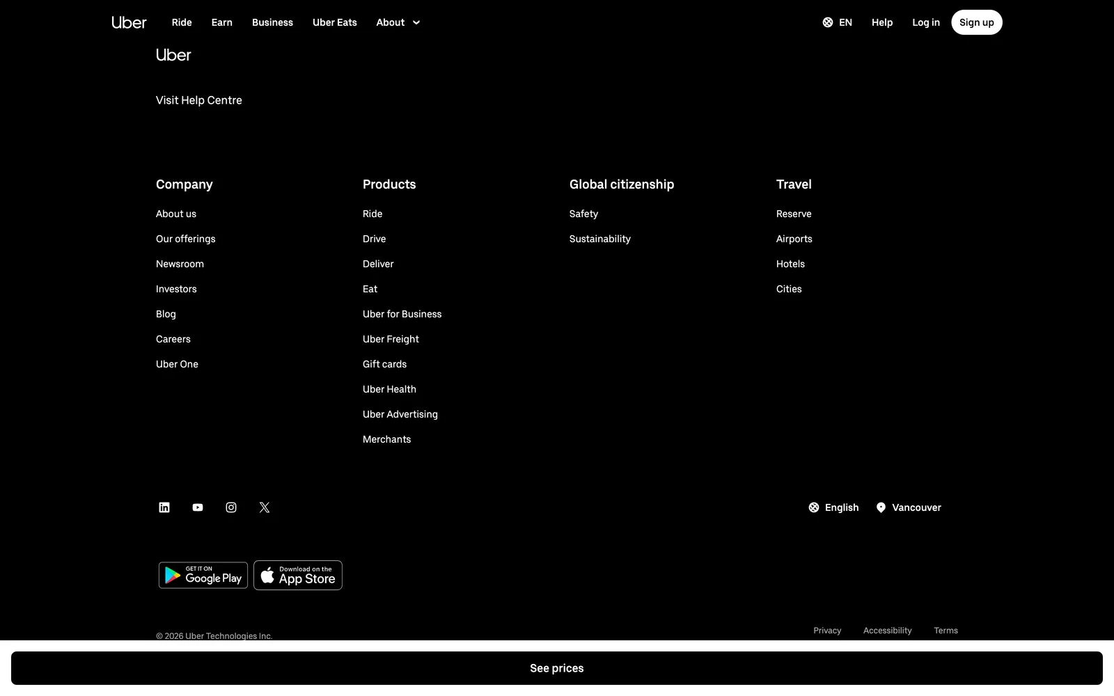Open Uber's LinkedIn page icon
Image resolution: width=1114 pixels, height=696 pixels.
pyautogui.click(x=164, y=507)
